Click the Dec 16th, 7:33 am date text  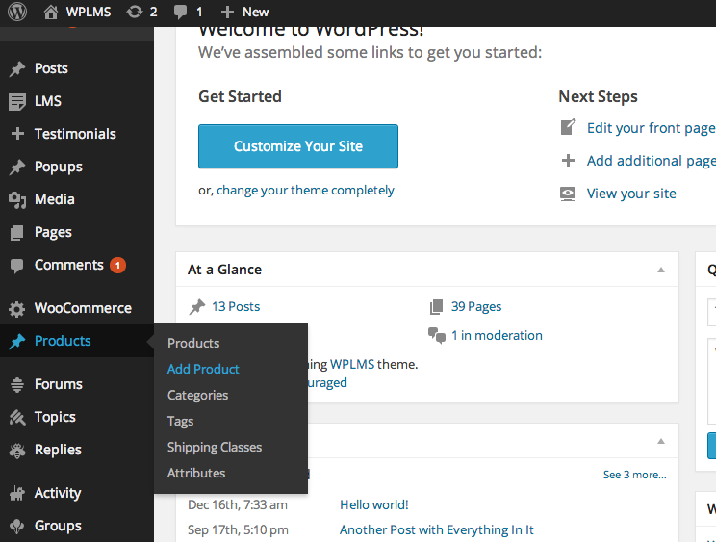tap(238, 505)
